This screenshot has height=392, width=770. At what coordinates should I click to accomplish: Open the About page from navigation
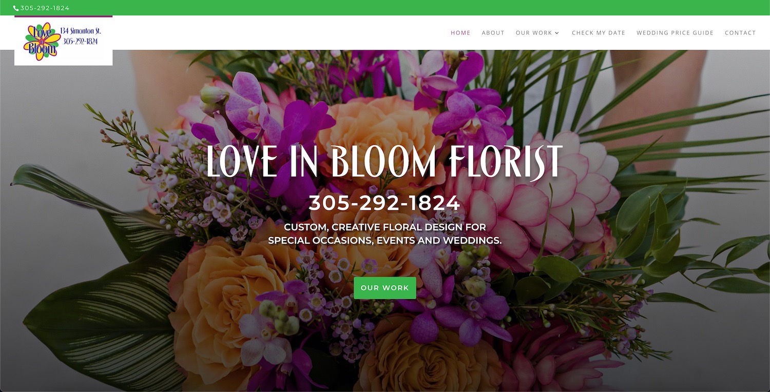coord(493,33)
